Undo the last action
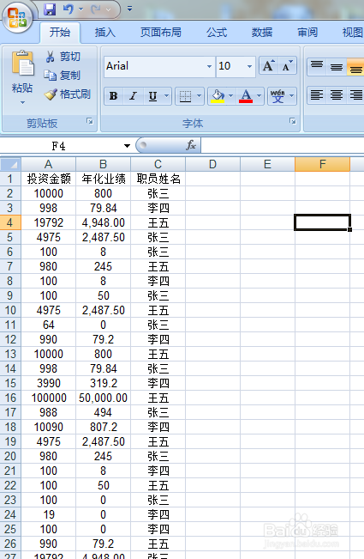Viewport: 364px width, 559px height. [x=68, y=9]
